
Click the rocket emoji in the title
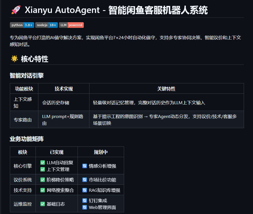coord(16,10)
